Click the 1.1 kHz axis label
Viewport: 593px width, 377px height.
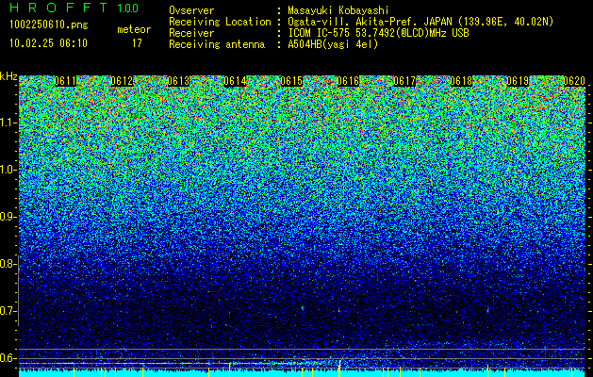[8, 123]
